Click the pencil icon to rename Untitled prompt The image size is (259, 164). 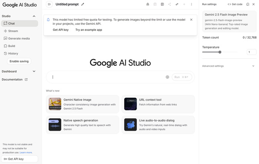point(83,4)
